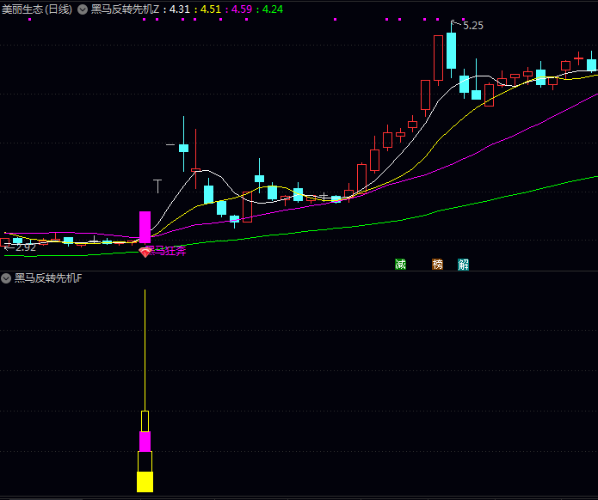Click the magenta block in lower indicator panel
Screen dimensions: 598x500
pyautogui.click(x=145, y=442)
